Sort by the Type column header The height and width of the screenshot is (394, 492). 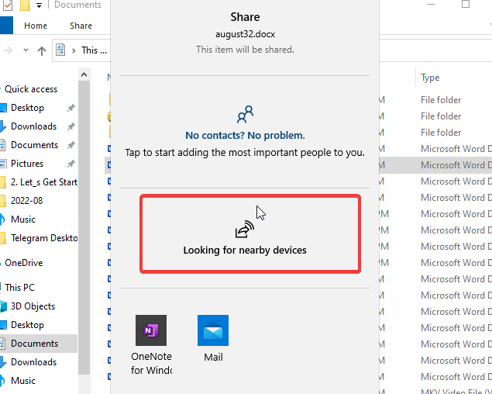430,78
